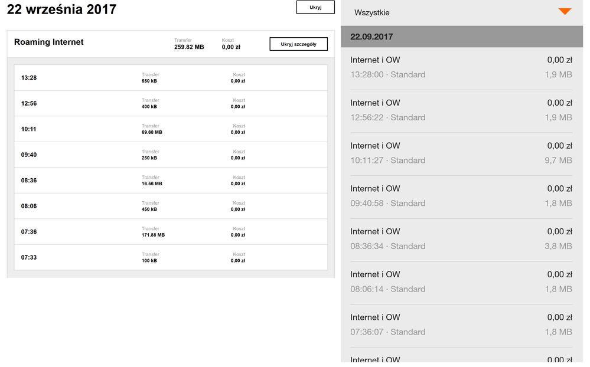Select the 08:06 transfer row
Image resolution: width=590 pixels, height=367 pixels.
[171, 206]
